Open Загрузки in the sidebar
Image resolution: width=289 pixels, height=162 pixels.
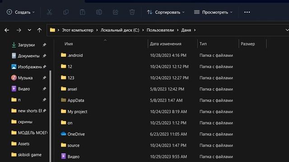(26, 45)
